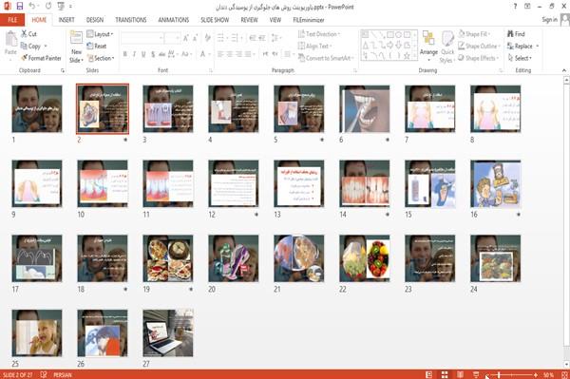Screen dimensions: 570x379
Task: Open the FILE tab
Action: pyautogui.click(x=12, y=20)
